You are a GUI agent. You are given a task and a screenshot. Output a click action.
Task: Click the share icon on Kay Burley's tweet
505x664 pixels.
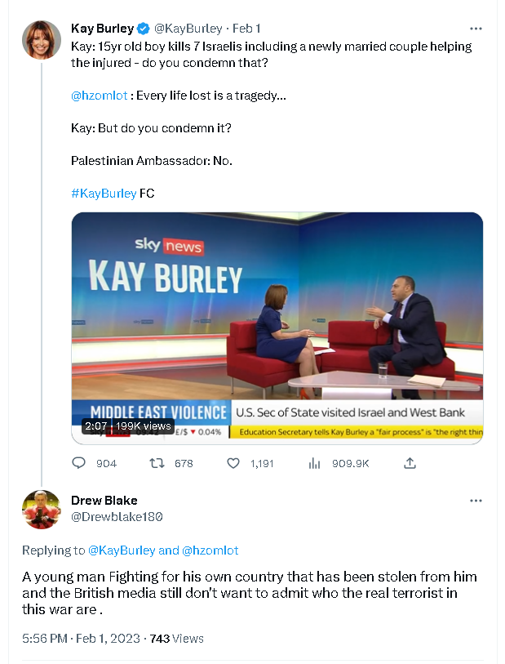410,463
